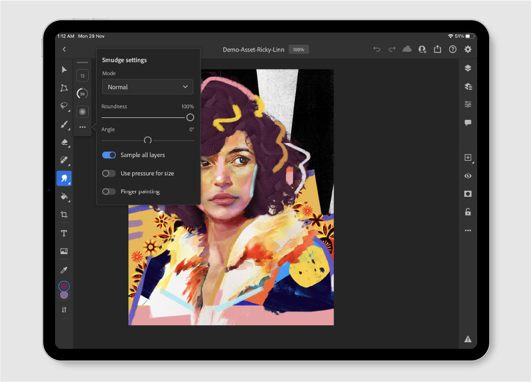Select the Lasso tool
This screenshot has height=382, width=531.
[x=64, y=106]
